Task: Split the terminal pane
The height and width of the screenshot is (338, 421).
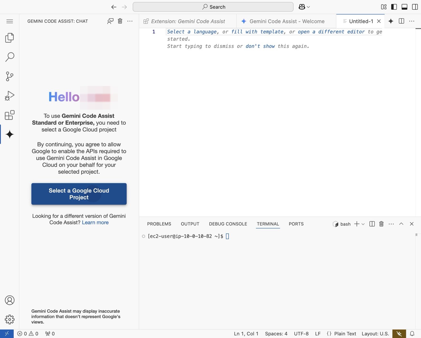Action: point(372,224)
